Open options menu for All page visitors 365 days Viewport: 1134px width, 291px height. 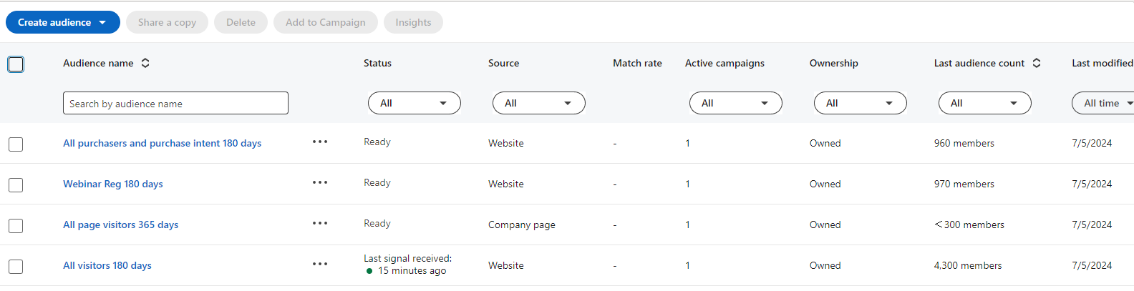click(320, 223)
